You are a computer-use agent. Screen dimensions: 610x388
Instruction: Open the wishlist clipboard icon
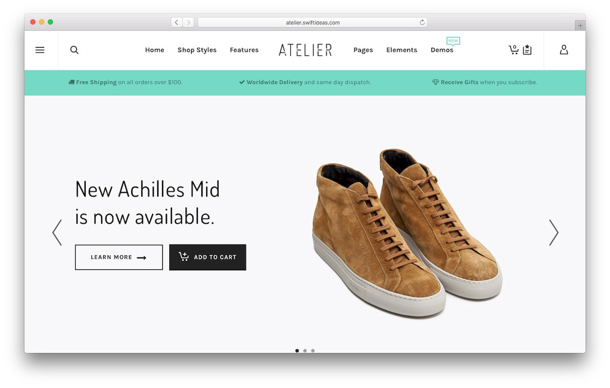click(527, 49)
